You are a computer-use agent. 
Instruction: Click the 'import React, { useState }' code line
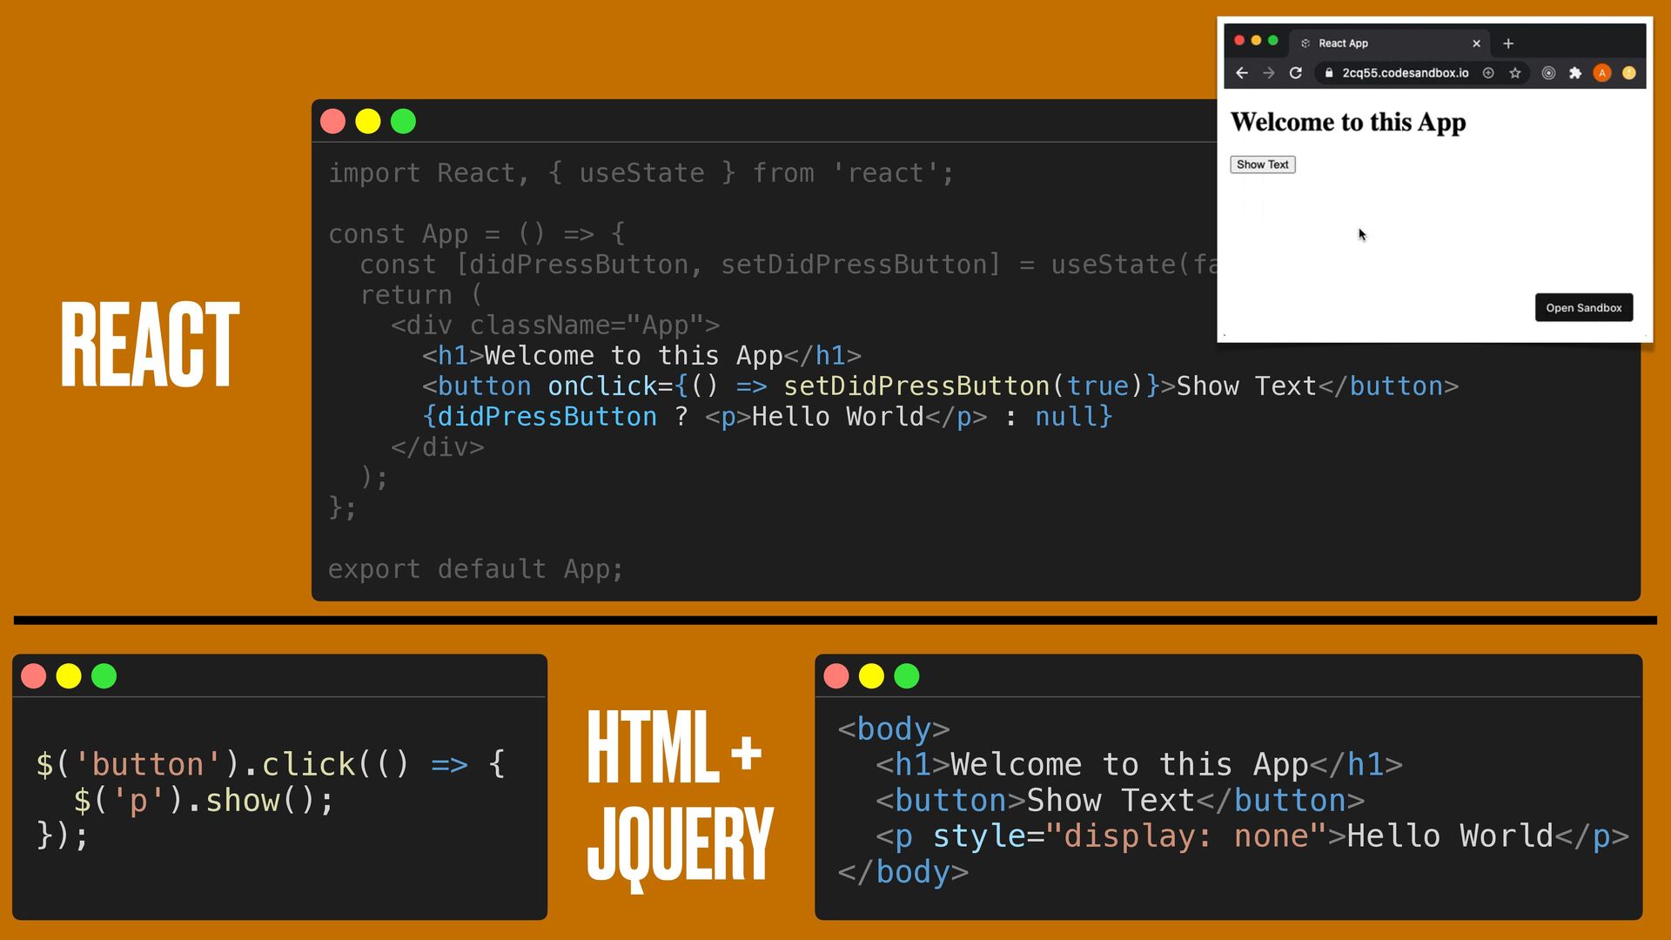point(641,173)
